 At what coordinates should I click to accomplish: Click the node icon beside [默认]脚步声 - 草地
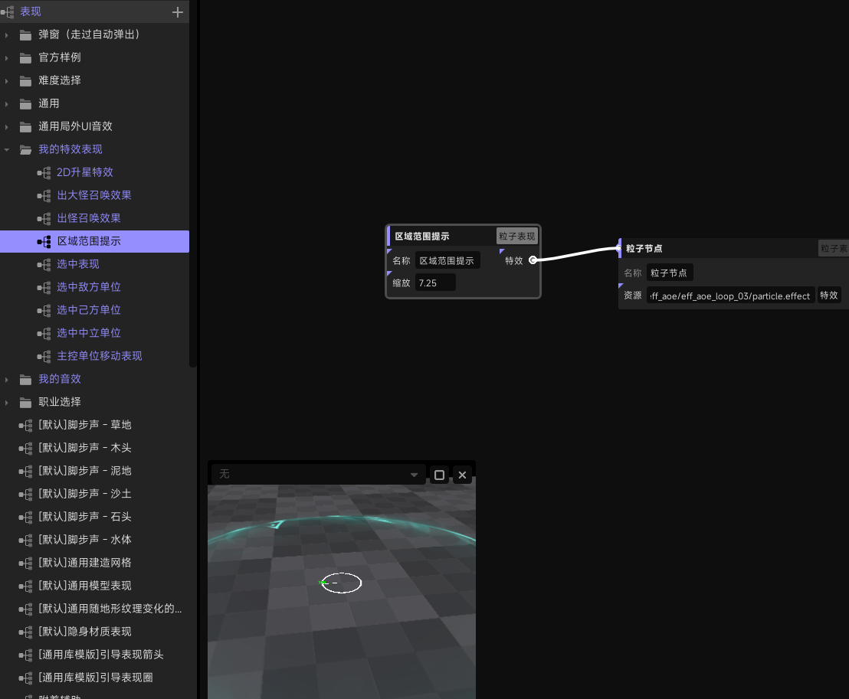coord(26,426)
